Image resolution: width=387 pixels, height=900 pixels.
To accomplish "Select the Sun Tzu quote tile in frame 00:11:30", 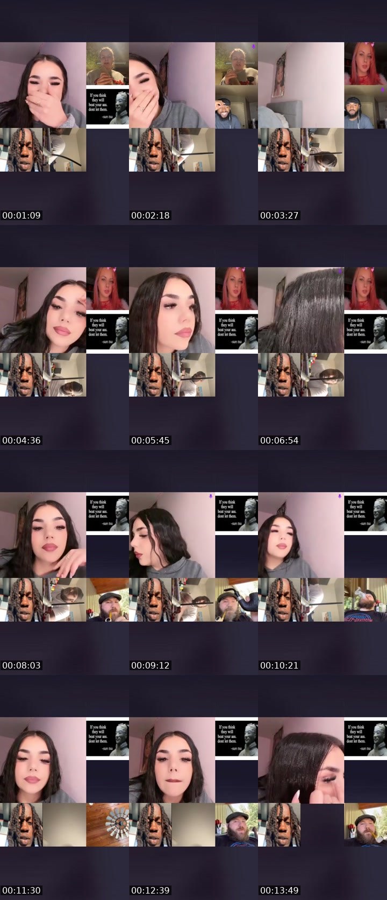I will (107, 739).
